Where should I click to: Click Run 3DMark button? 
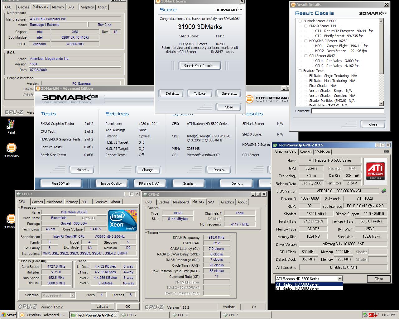61,183
